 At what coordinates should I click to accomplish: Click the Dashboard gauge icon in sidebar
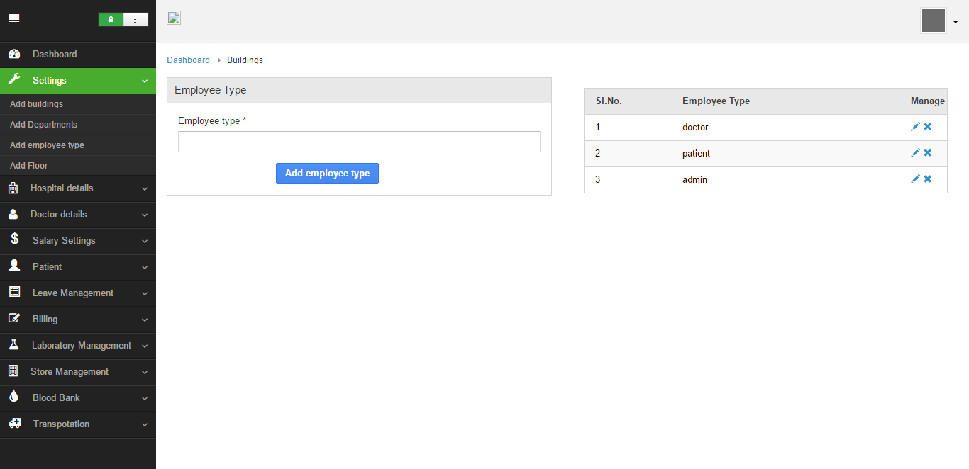point(14,55)
